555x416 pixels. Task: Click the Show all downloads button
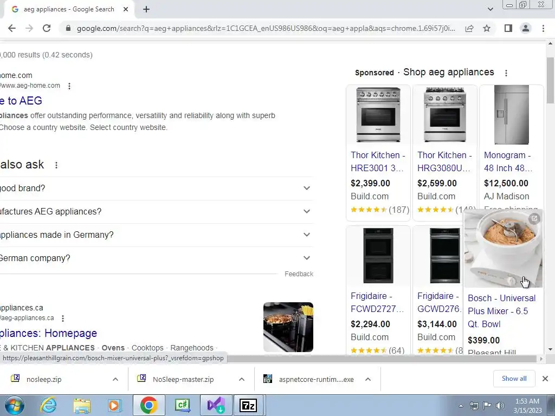(x=514, y=379)
